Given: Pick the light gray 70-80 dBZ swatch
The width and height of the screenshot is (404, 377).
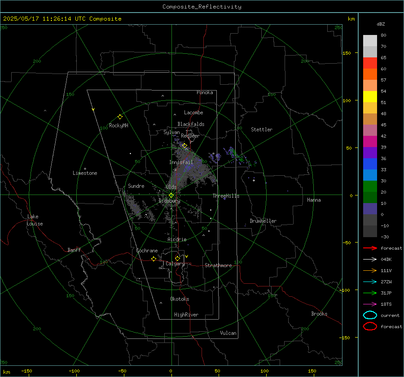Looking at the screenshot, I should pos(370,40).
